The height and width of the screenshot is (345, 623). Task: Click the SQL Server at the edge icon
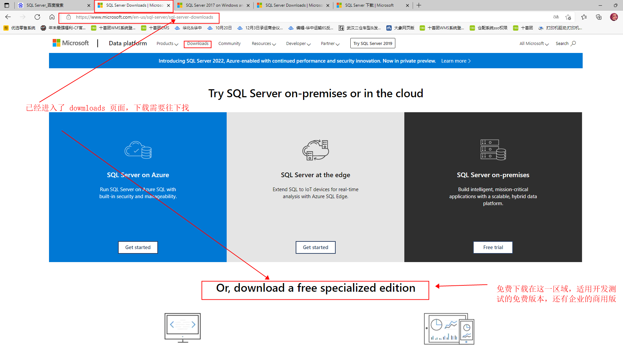(x=316, y=150)
